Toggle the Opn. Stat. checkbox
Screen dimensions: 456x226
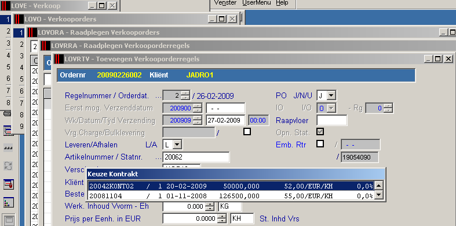point(320,132)
